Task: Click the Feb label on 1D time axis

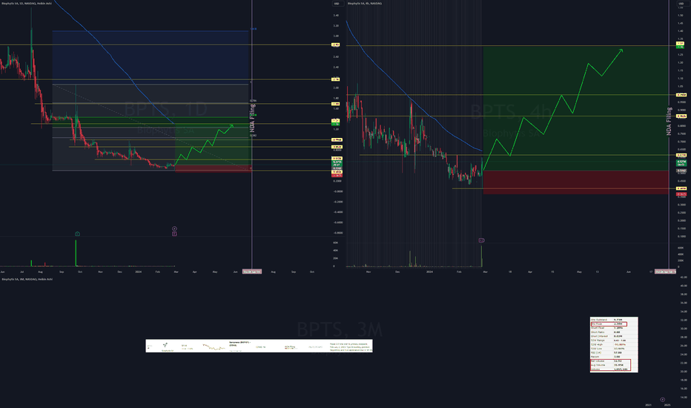Action: [158, 272]
